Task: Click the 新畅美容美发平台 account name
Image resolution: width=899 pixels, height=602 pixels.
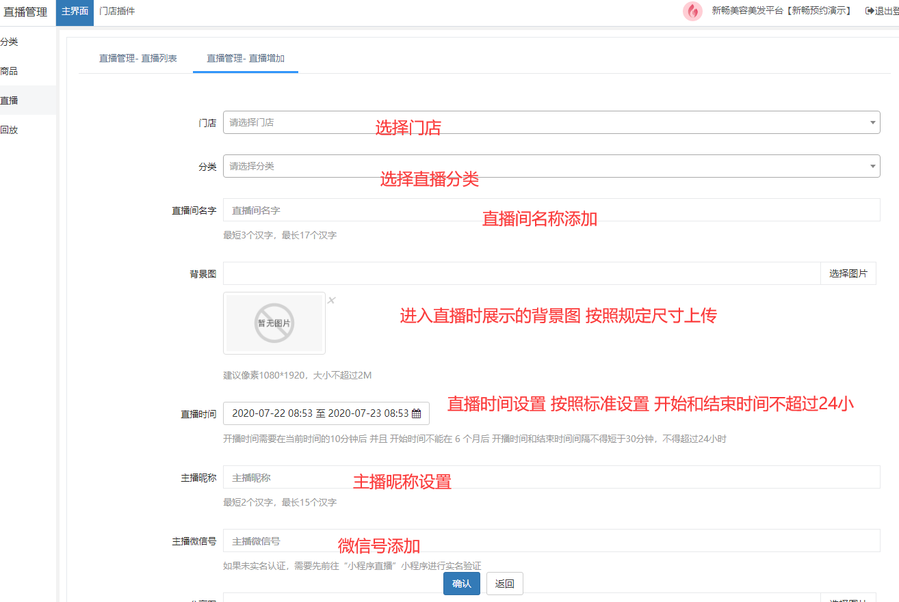Action: tap(781, 11)
